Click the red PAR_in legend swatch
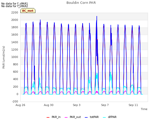163x122 pixels. pyautogui.click(x=48, y=117)
